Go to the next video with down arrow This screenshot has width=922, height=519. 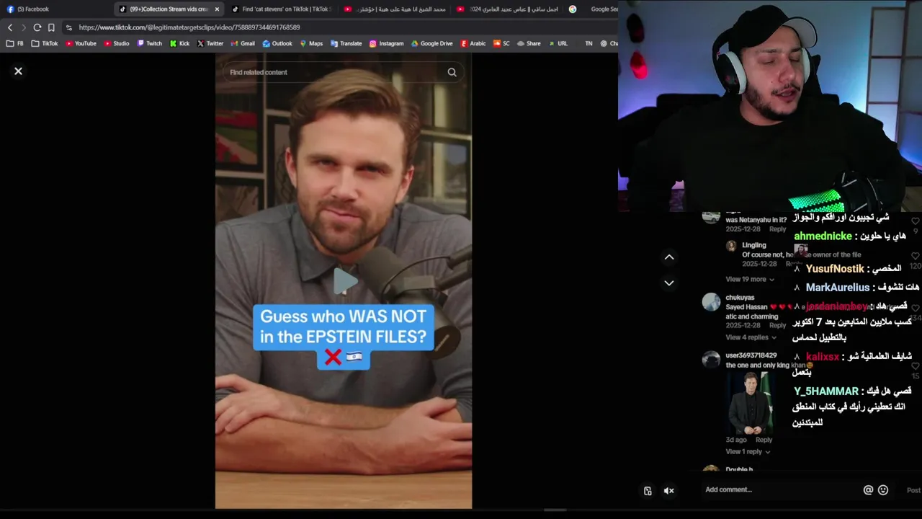669,283
